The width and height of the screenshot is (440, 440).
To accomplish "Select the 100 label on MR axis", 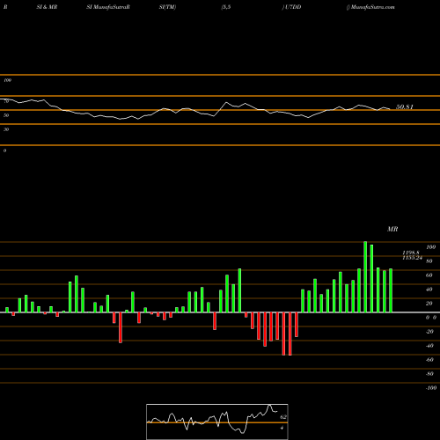I will pos(430,247).
